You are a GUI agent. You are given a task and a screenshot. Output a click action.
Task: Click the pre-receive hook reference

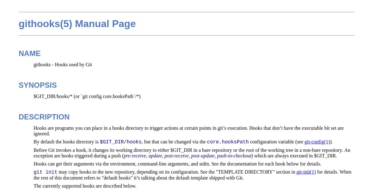(x=135, y=156)
